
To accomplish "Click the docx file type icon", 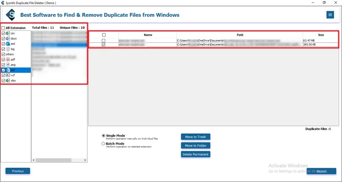I will tap(8, 39).
